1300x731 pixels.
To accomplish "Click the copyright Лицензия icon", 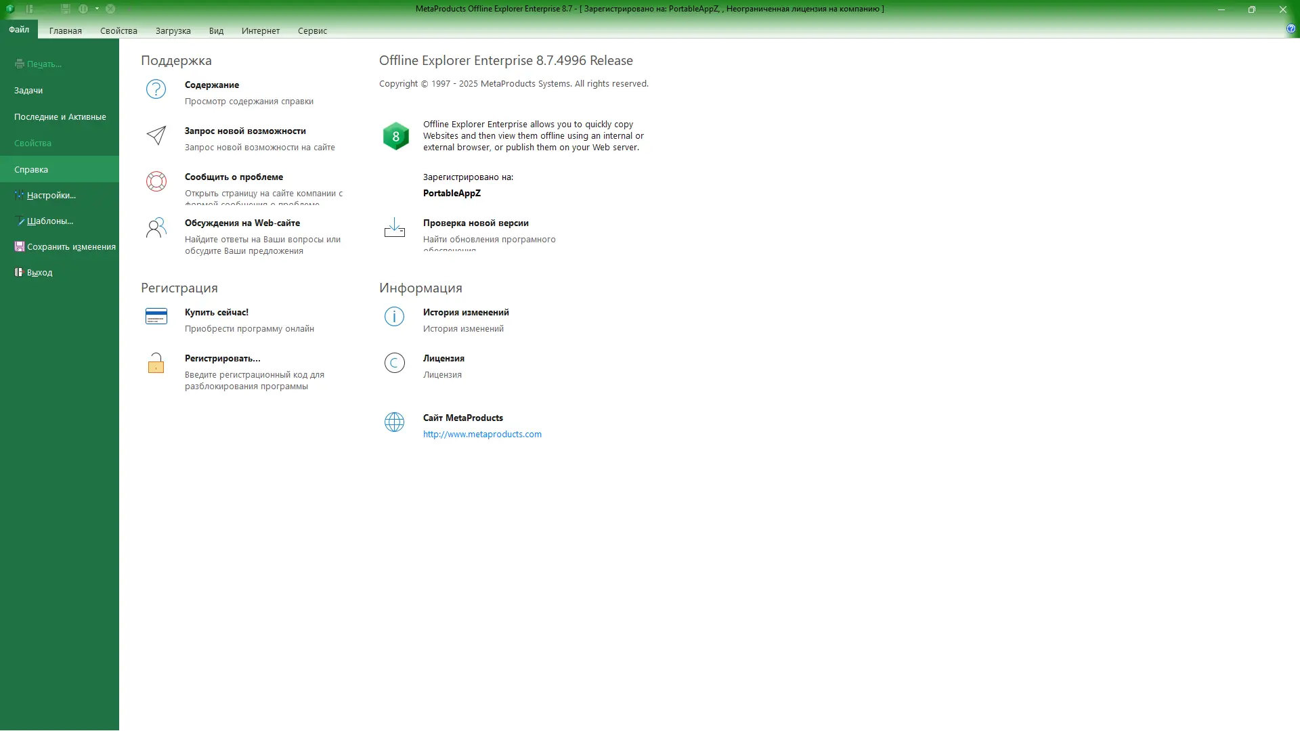I will tap(394, 363).
